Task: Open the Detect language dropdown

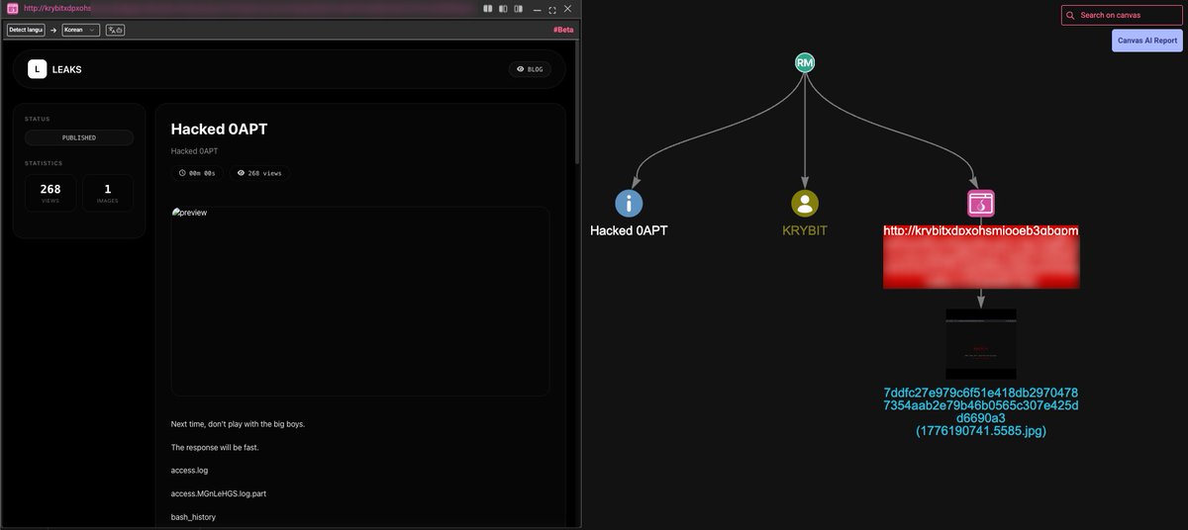Action: (26, 30)
